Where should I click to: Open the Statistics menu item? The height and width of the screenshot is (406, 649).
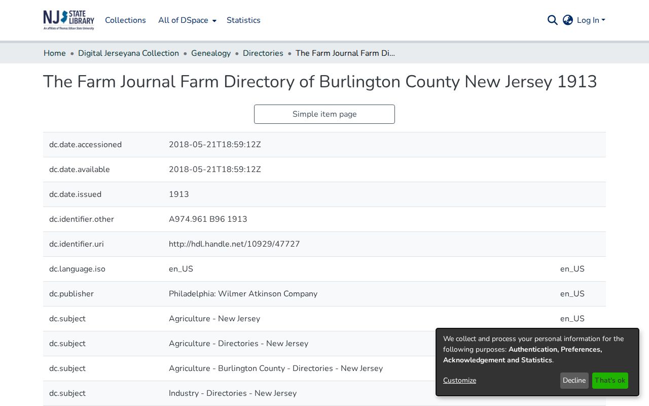pyautogui.click(x=243, y=20)
